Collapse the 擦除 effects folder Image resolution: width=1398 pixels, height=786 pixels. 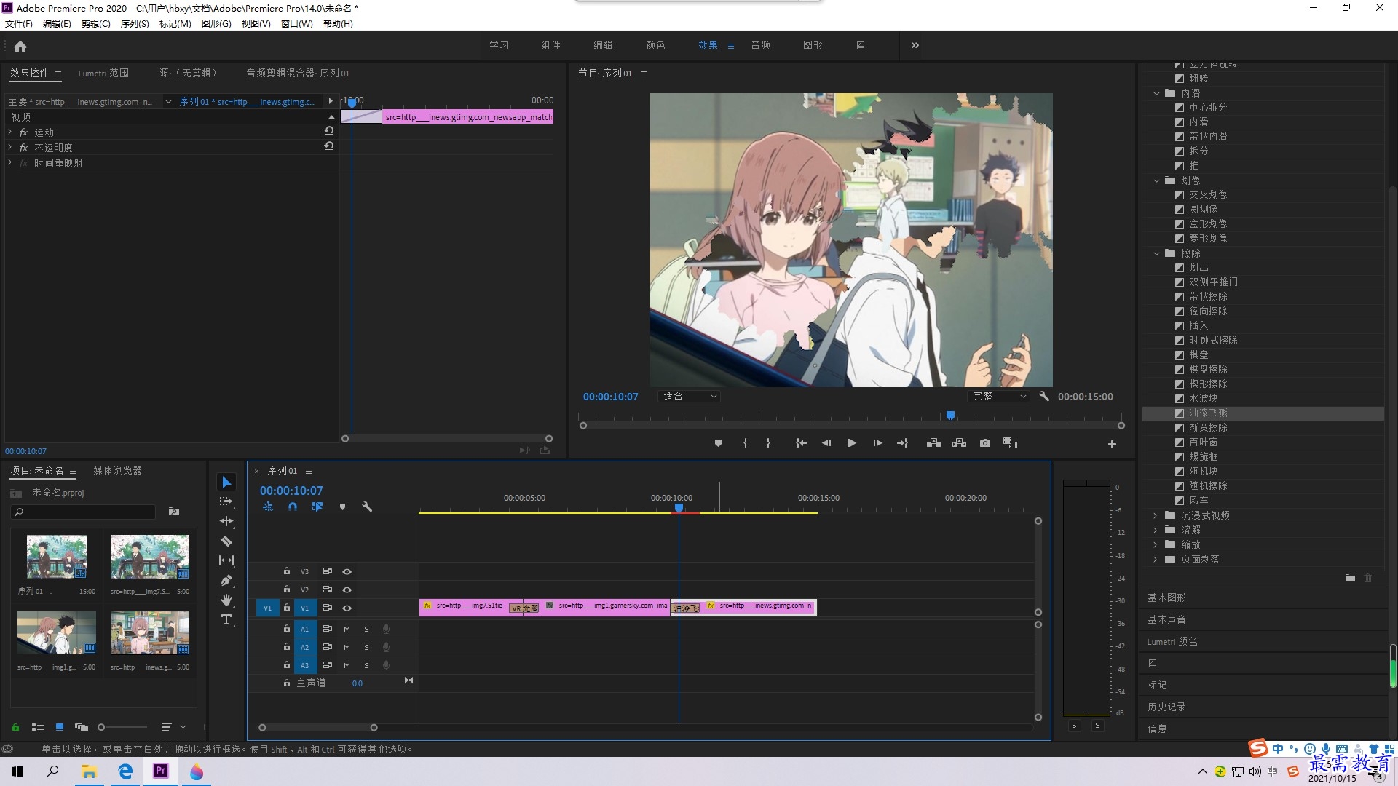point(1156,253)
